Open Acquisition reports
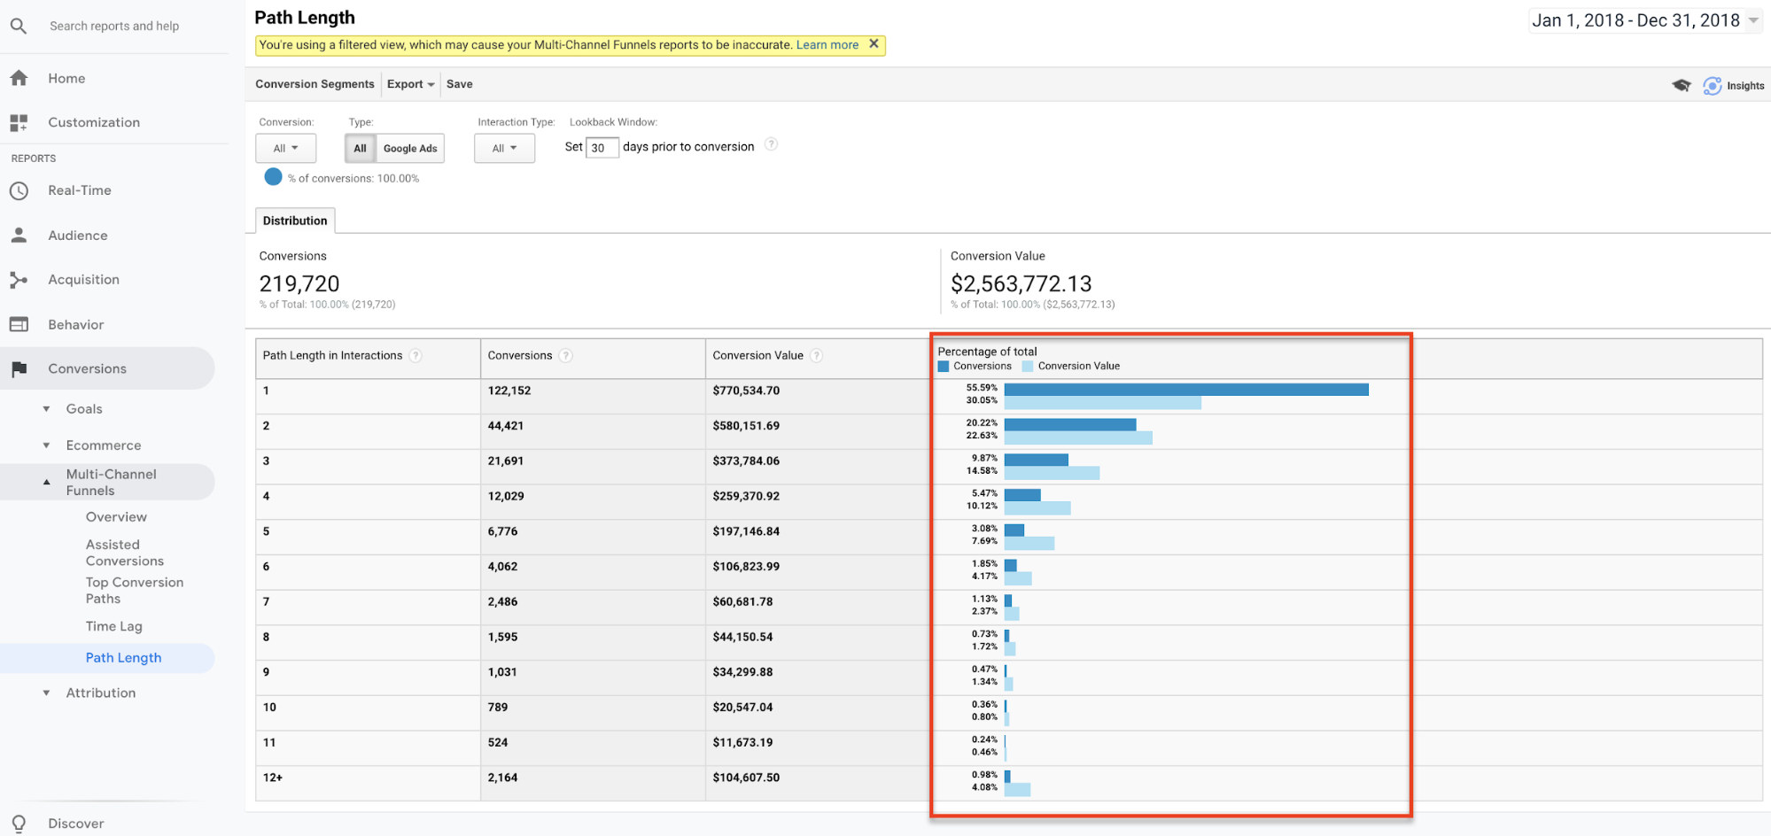The width and height of the screenshot is (1771, 836). point(83,280)
